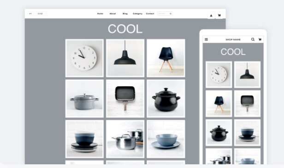
Task: Open the Japanese language dropdown
Action: (41, 13)
